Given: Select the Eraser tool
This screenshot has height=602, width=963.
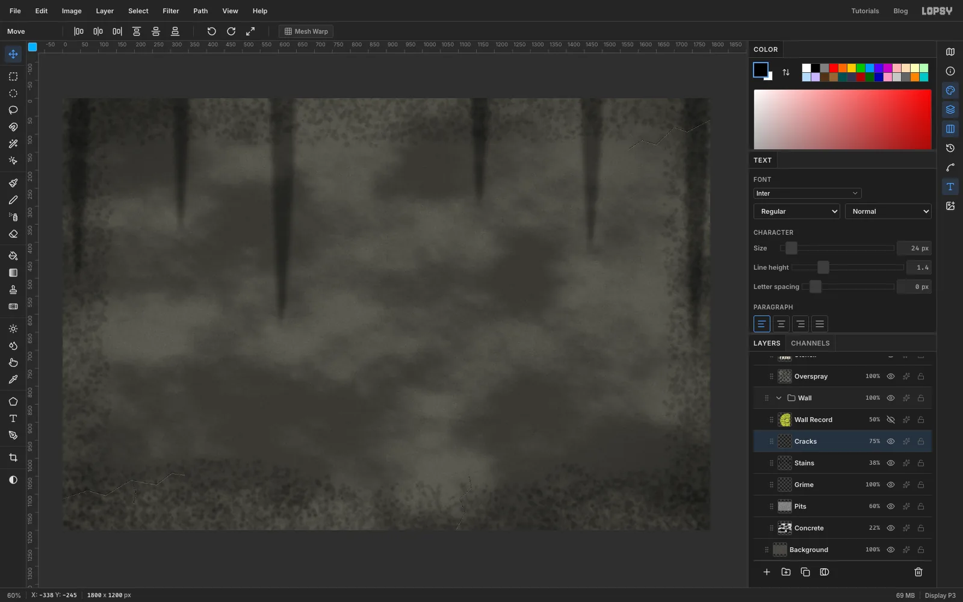Looking at the screenshot, I should coord(13,234).
